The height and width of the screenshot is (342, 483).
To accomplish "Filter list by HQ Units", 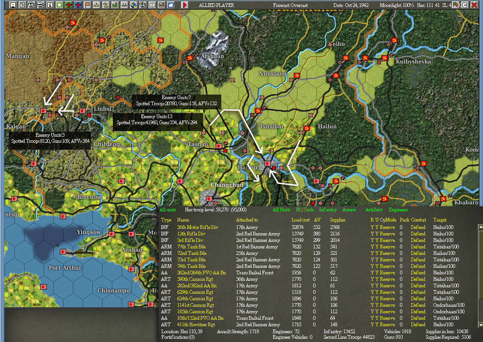I will [x=305, y=210].
